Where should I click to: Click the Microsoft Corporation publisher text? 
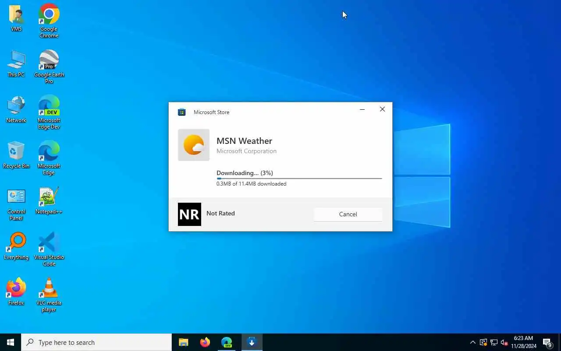point(246,151)
